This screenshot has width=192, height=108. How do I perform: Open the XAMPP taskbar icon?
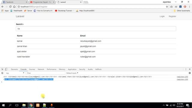coord(38,105)
